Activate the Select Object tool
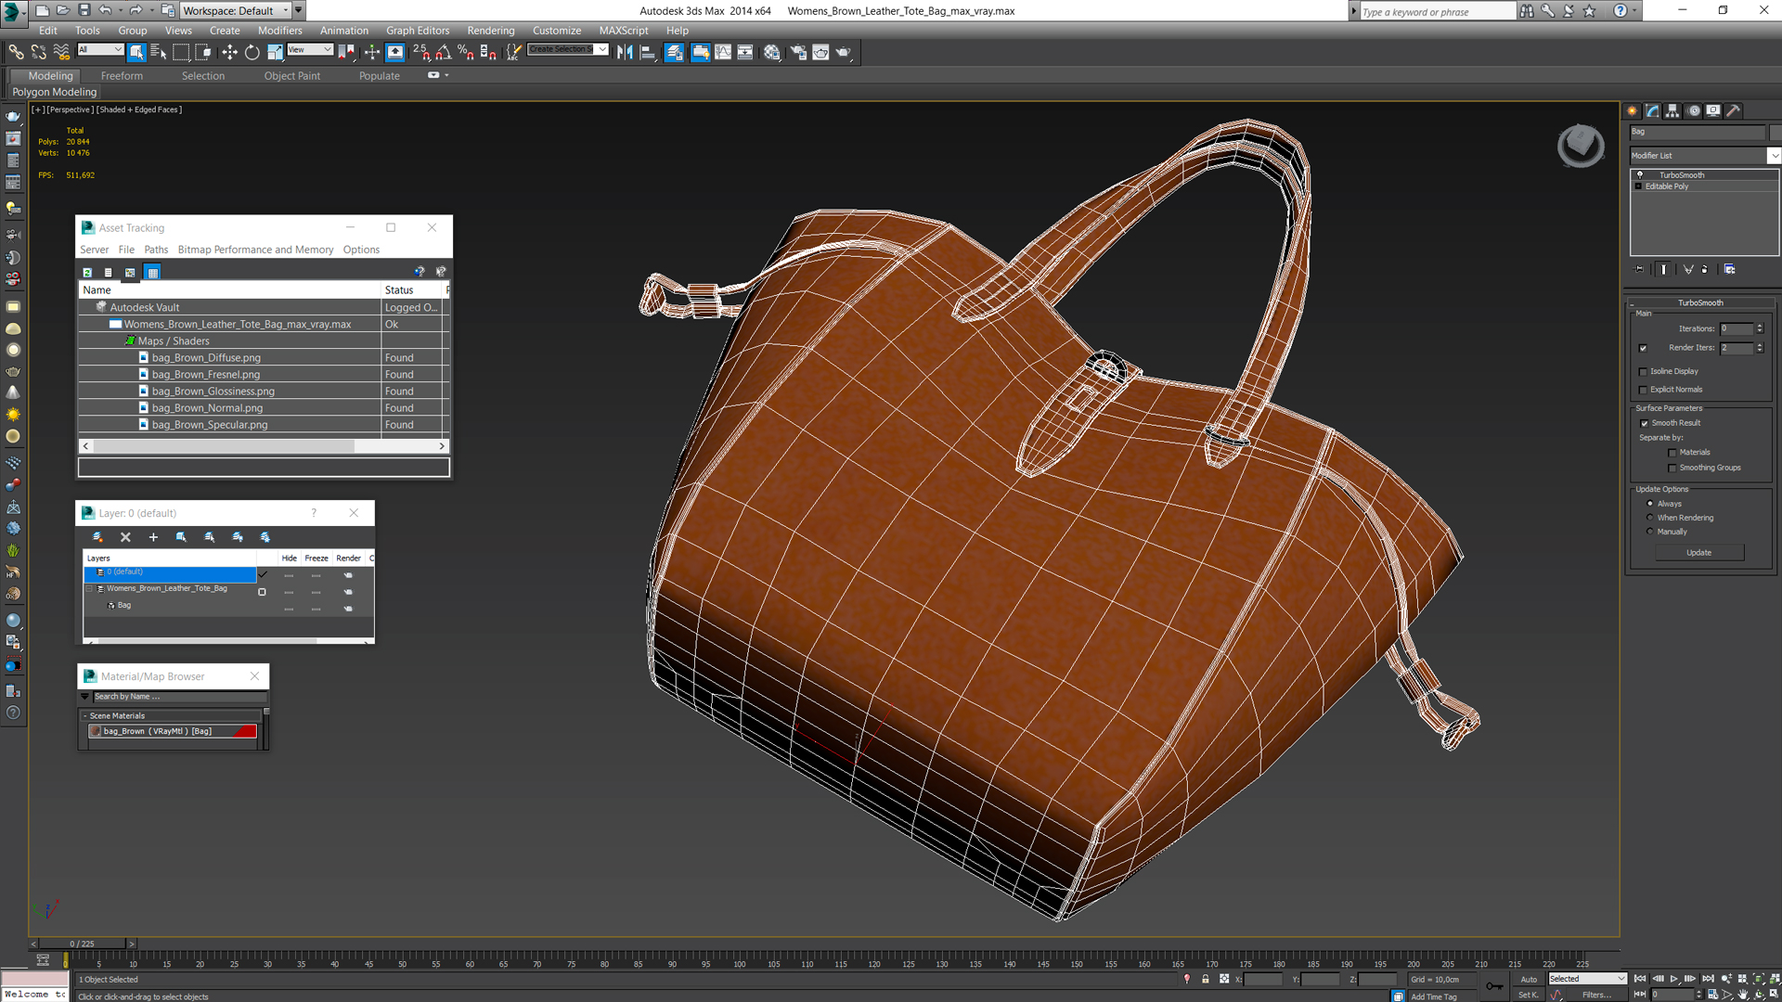Screen dimensions: 1782x1002 pos(136,53)
